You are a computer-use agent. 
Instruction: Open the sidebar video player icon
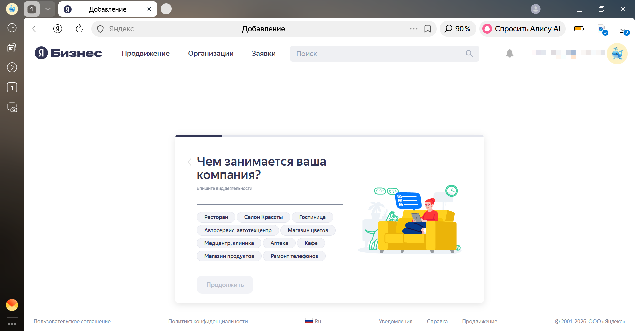(x=12, y=67)
